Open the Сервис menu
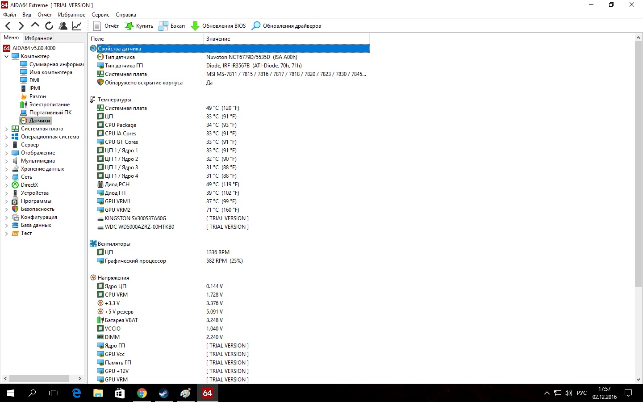The height and width of the screenshot is (402, 643). [x=100, y=15]
